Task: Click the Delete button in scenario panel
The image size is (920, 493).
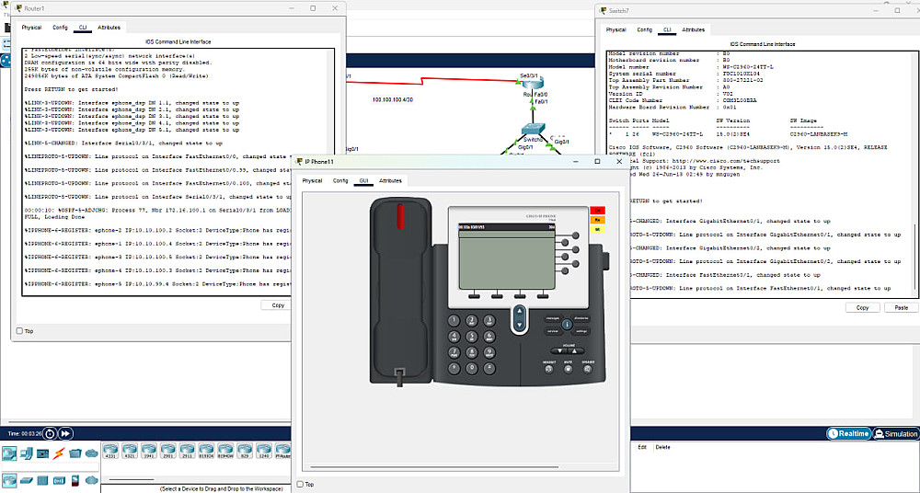Action: click(662, 447)
